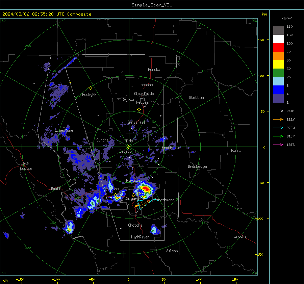The height and width of the screenshot is (284, 304).
Task: Select the red 70-100 legend color
Action: point(278,48)
